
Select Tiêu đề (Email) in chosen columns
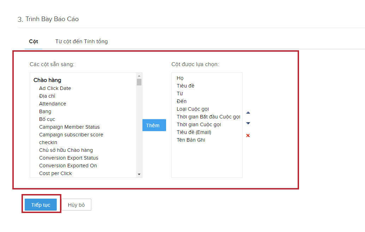tap(194, 132)
